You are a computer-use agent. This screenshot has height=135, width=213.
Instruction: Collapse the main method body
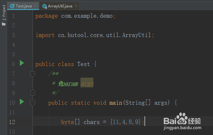[32, 103]
